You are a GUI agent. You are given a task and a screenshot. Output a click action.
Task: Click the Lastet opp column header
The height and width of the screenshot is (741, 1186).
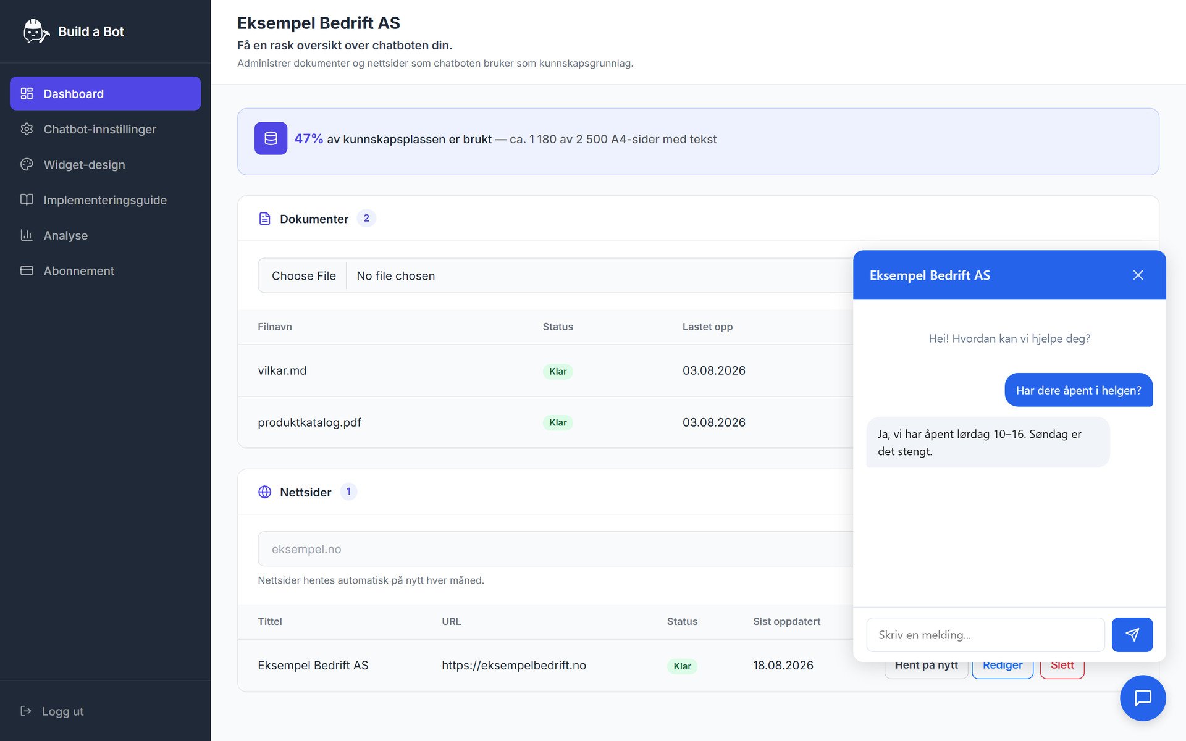(x=707, y=327)
